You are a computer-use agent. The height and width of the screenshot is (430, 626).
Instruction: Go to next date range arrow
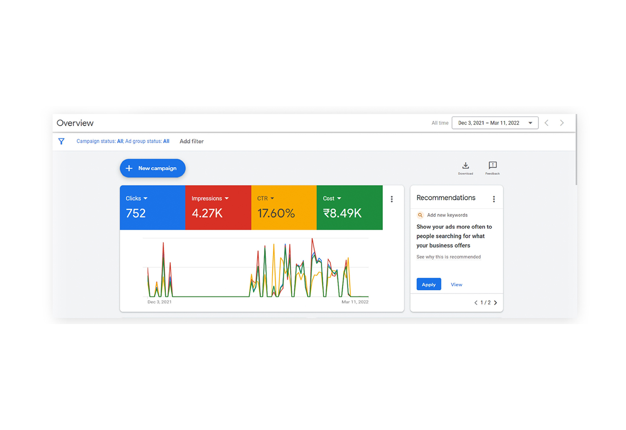[x=562, y=123]
